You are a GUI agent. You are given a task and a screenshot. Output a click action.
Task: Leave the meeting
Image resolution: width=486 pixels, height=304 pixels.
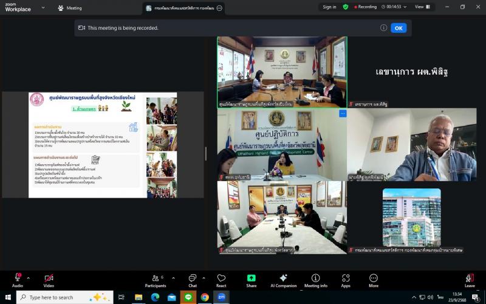tap(470, 280)
